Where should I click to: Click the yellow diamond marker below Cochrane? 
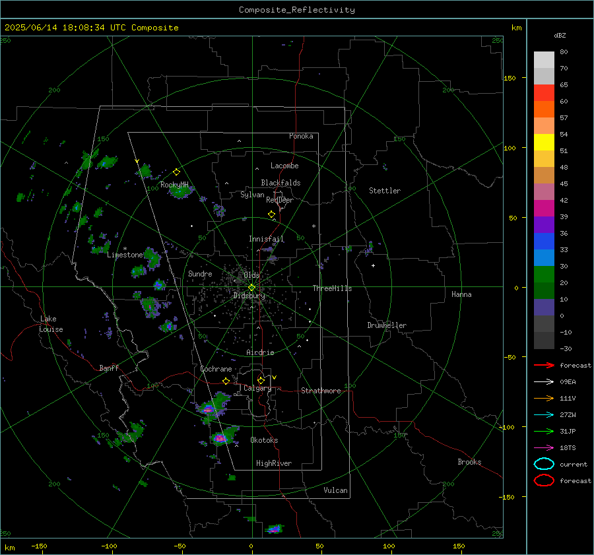tap(226, 381)
